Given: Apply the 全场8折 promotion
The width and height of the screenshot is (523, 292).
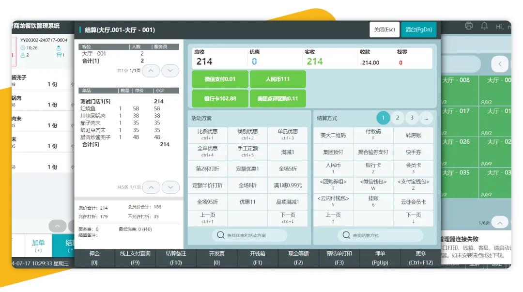Looking at the screenshot, I should pyautogui.click(x=247, y=185).
